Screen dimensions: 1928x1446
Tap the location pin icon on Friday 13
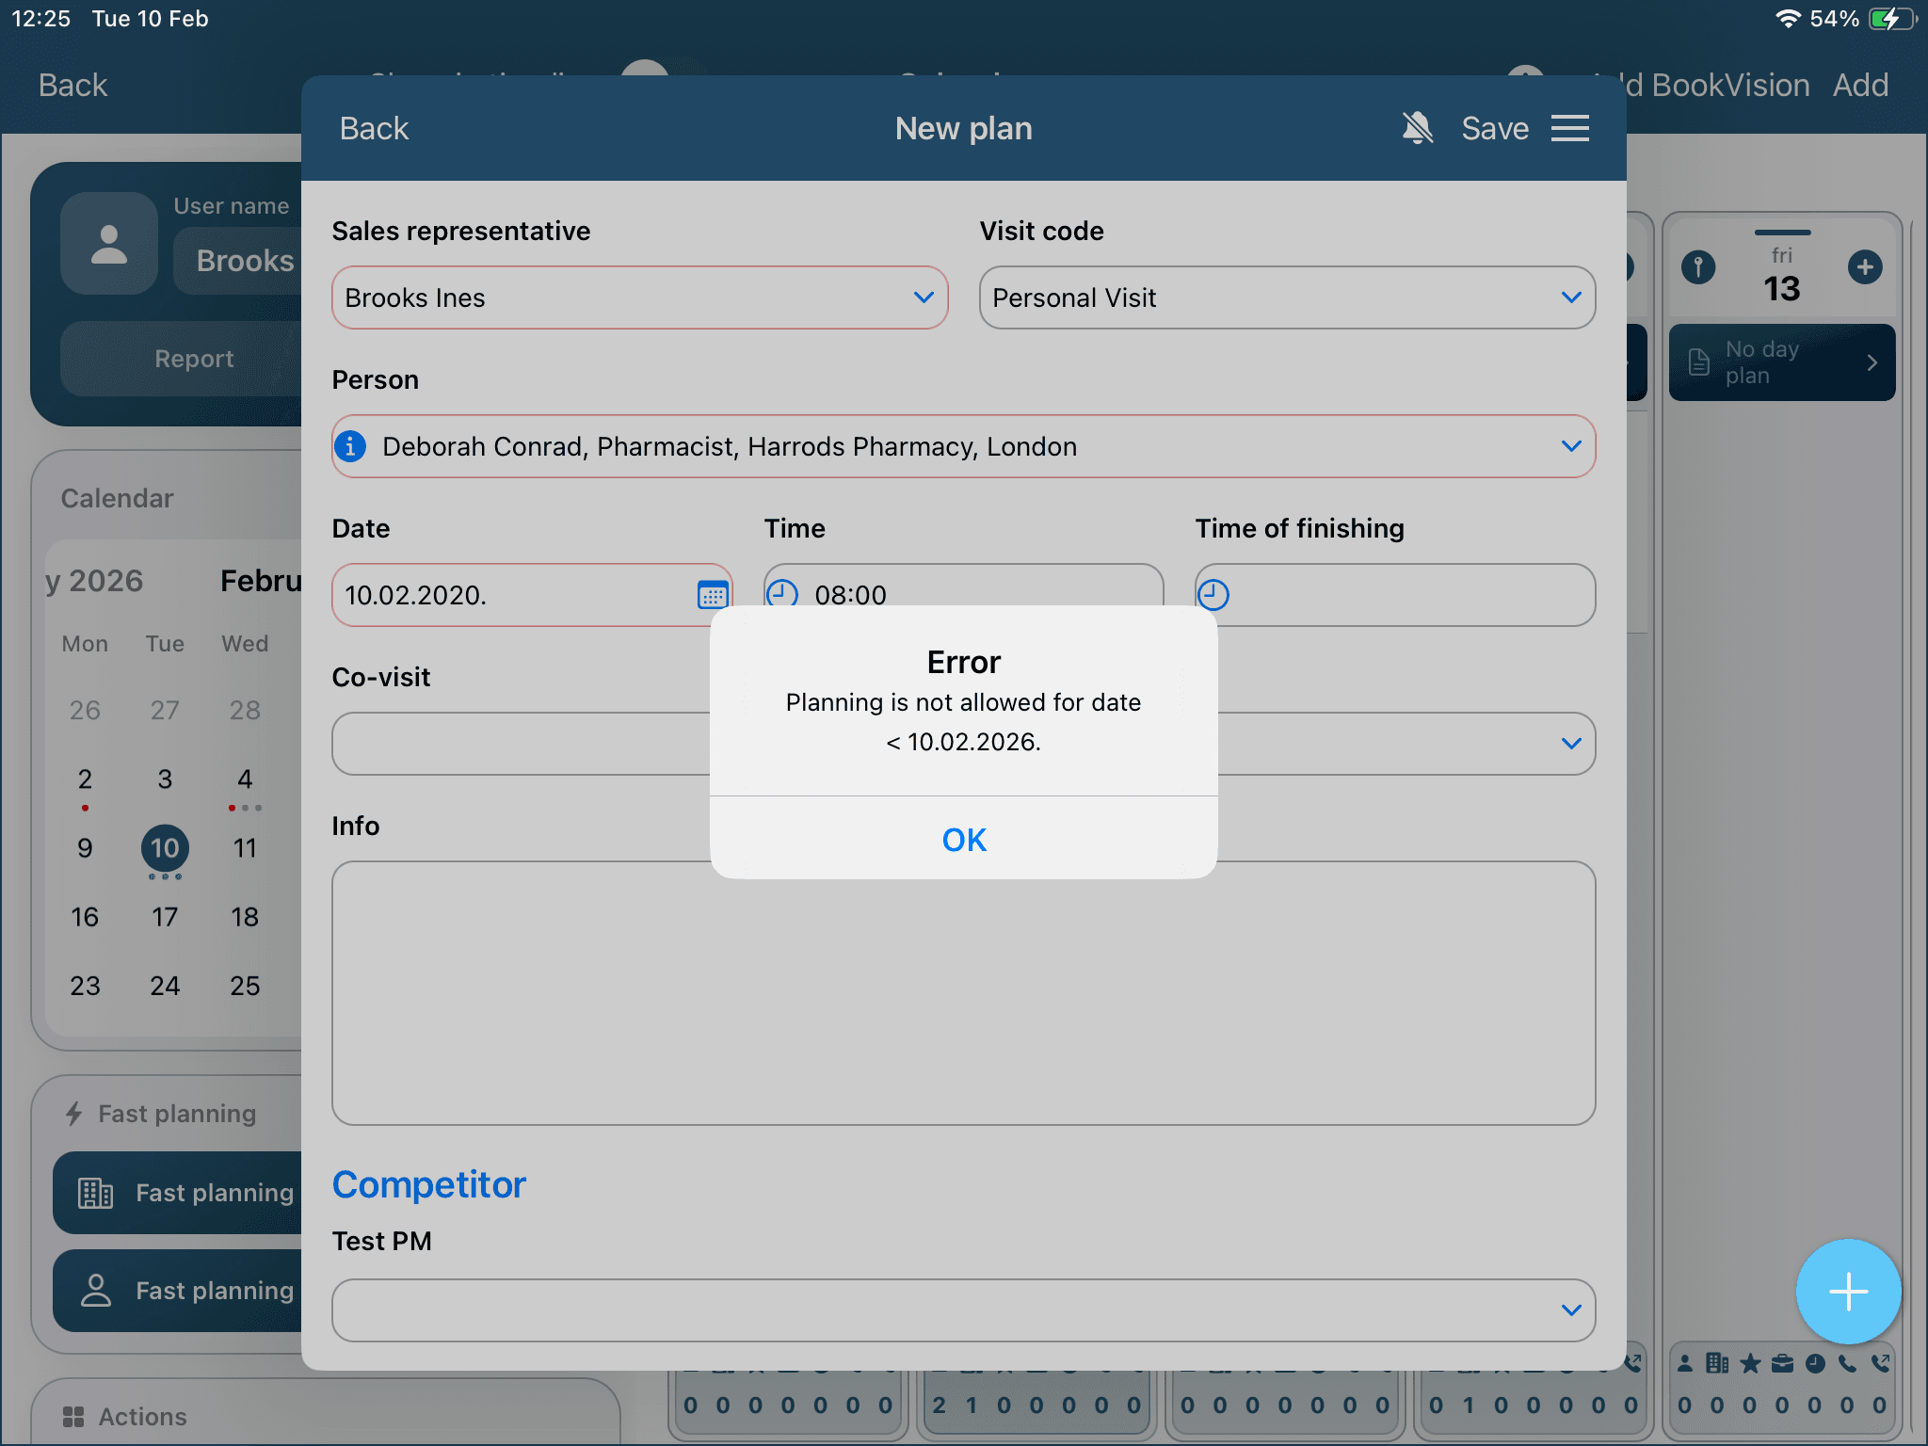tap(1698, 267)
